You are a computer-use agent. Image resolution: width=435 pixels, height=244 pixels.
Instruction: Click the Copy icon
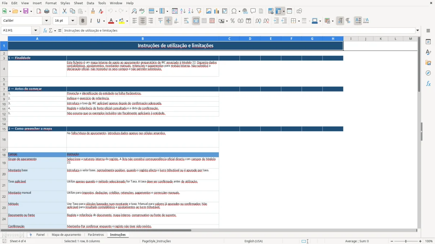click(72, 11)
